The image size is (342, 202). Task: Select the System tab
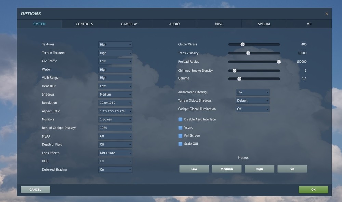tap(39, 24)
